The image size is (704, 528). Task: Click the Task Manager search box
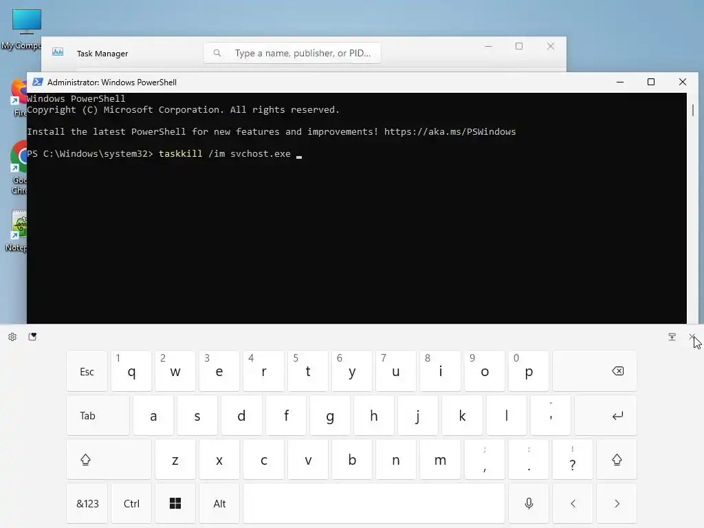point(291,53)
